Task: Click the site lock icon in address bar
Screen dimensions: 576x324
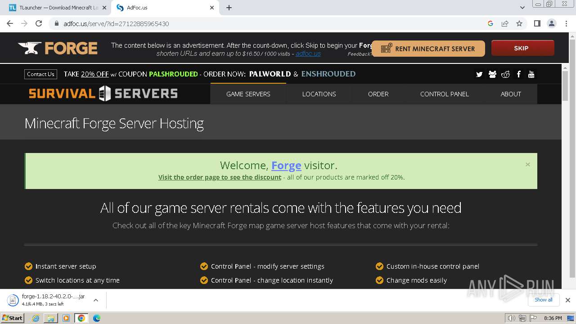Action: click(x=57, y=23)
